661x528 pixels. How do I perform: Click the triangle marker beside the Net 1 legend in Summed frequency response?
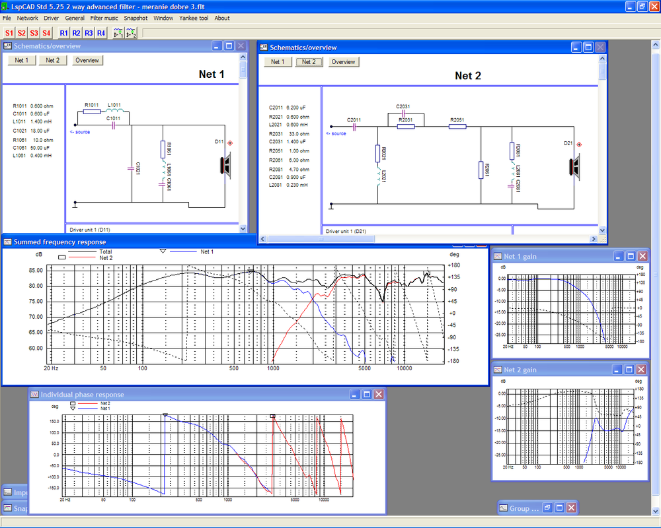tap(163, 251)
